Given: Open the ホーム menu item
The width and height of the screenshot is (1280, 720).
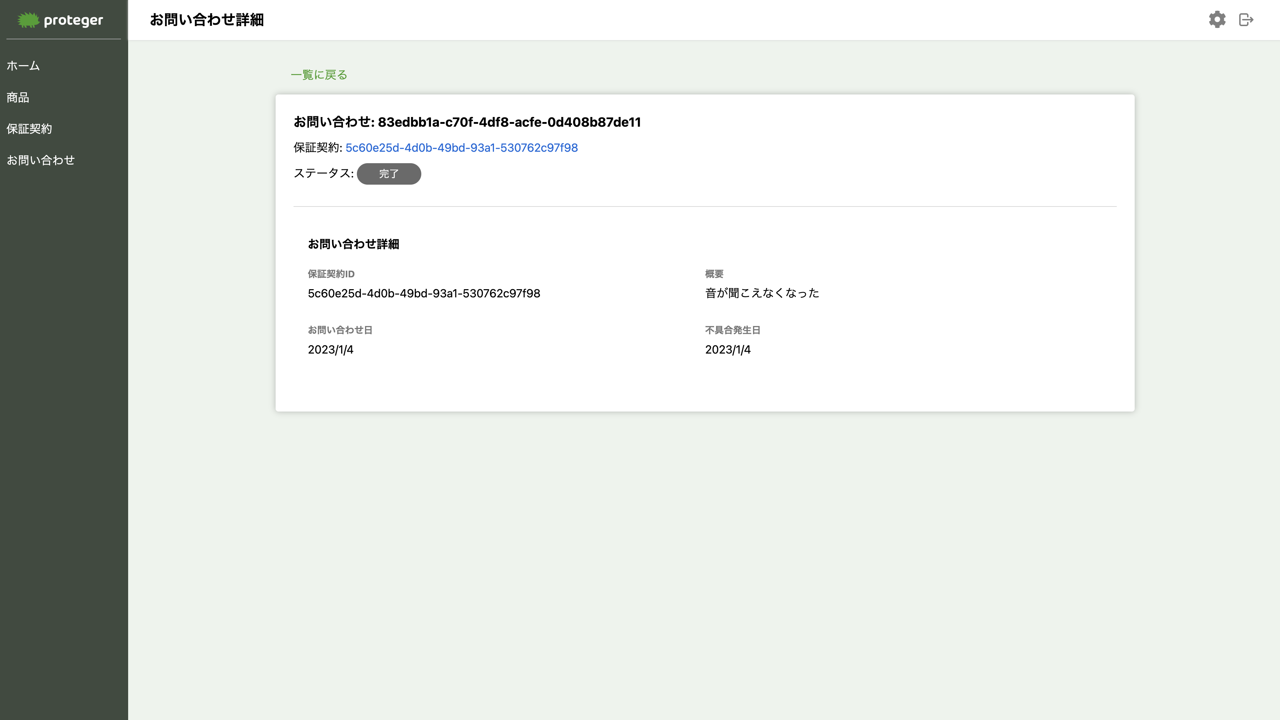Looking at the screenshot, I should pyautogui.click(x=23, y=65).
